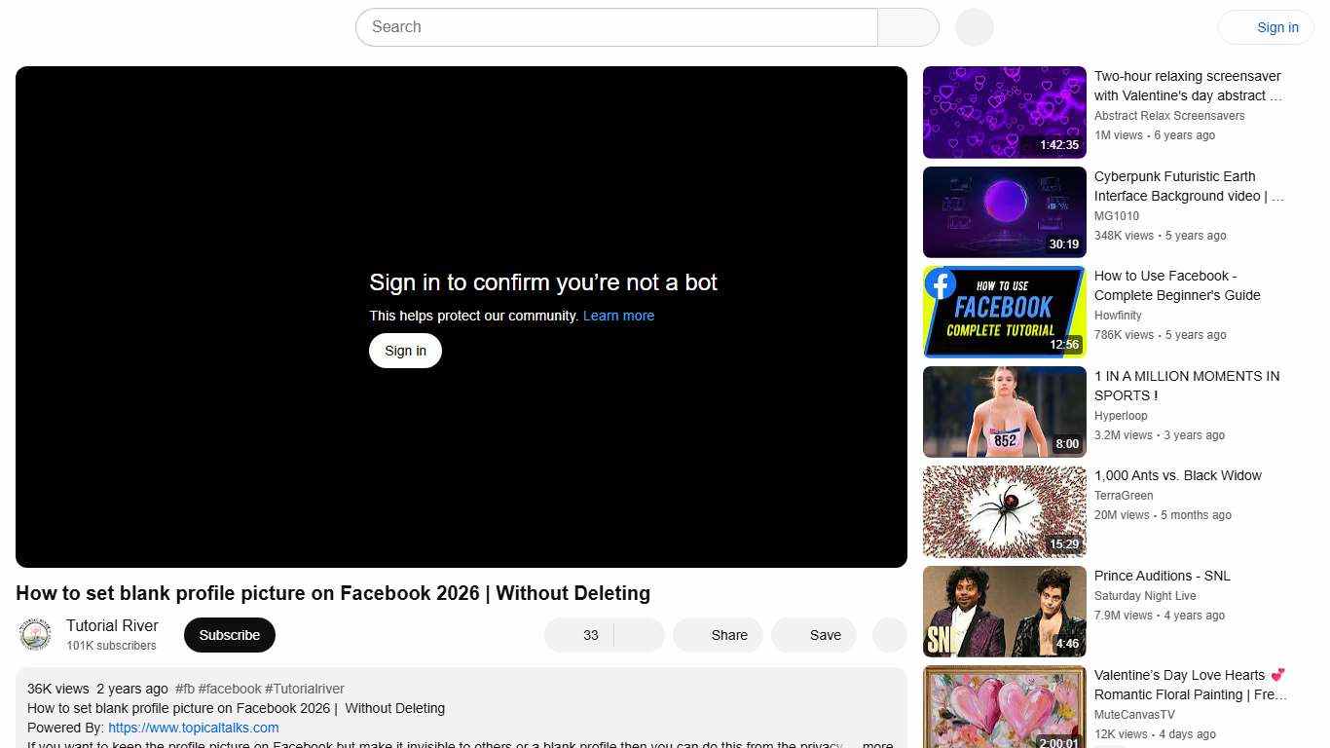This screenshot has height=748, width=1330.
Task: Expand the description using more
Action: 875,743
